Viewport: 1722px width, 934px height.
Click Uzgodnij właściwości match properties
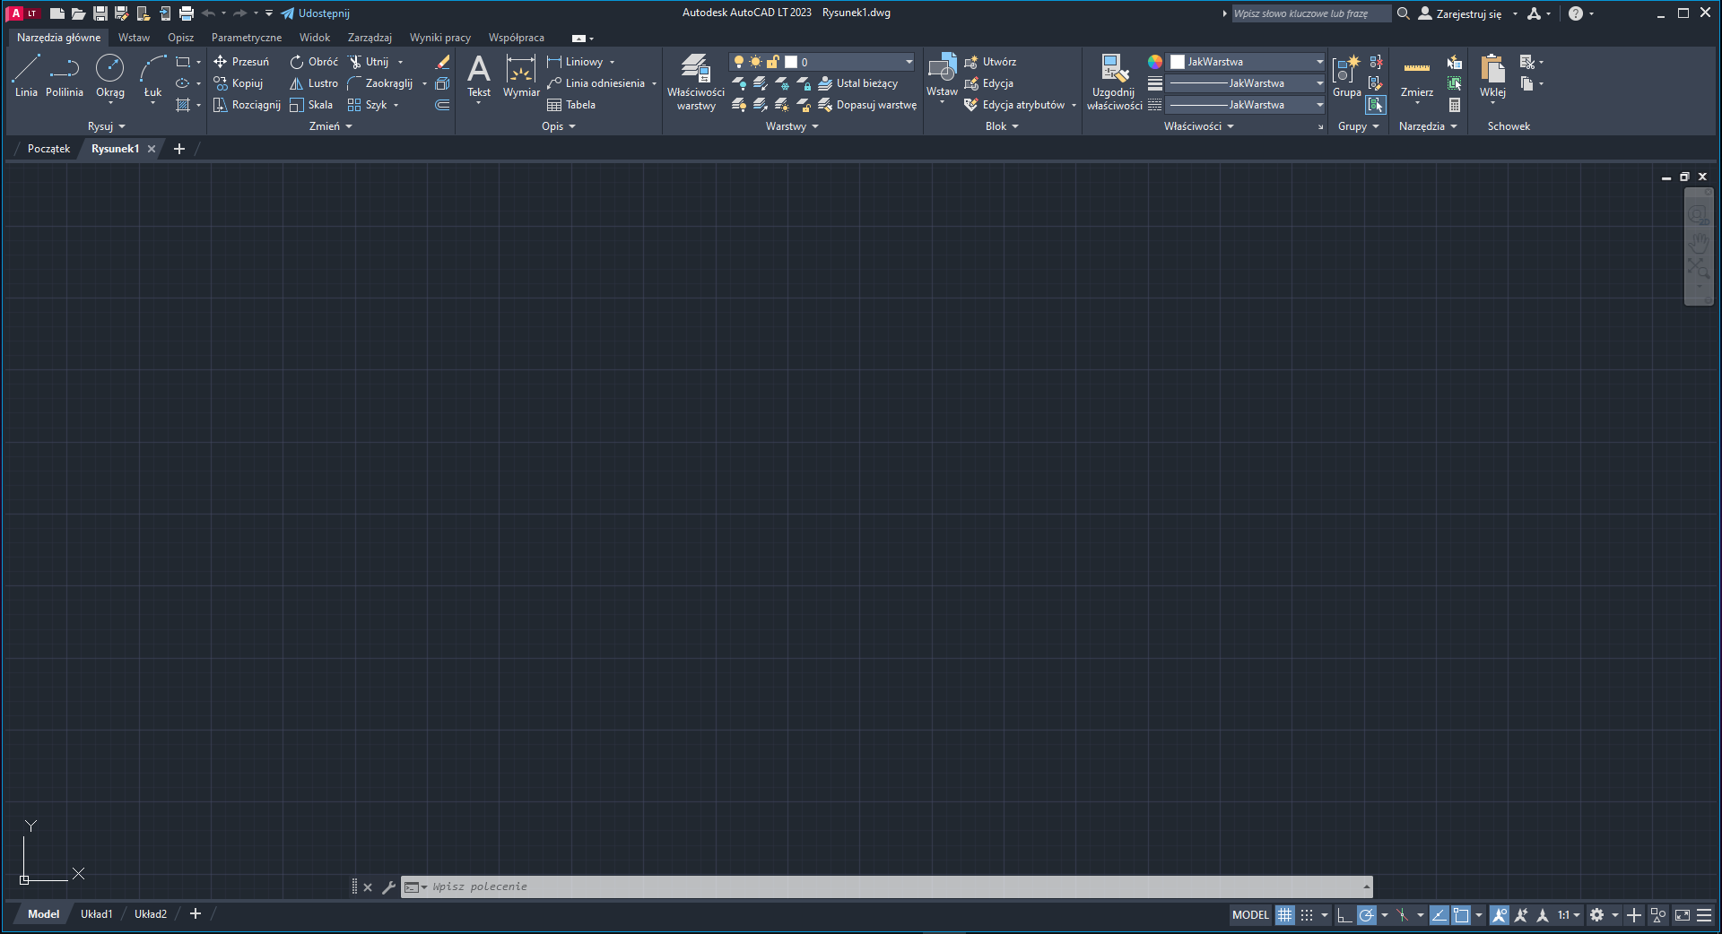coord(1114,82)
